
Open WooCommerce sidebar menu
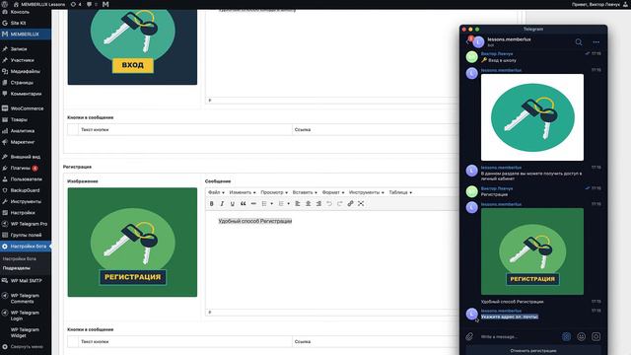[x=26, y=108]
